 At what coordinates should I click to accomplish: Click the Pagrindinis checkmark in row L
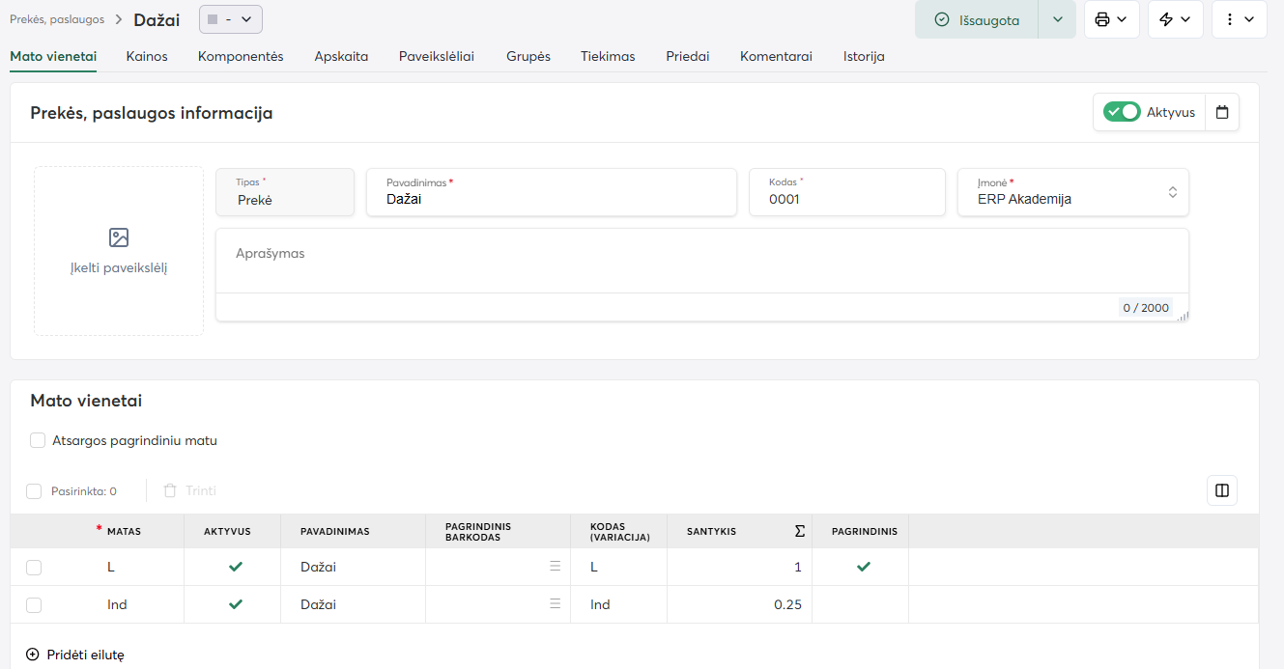tap(864, 567)
